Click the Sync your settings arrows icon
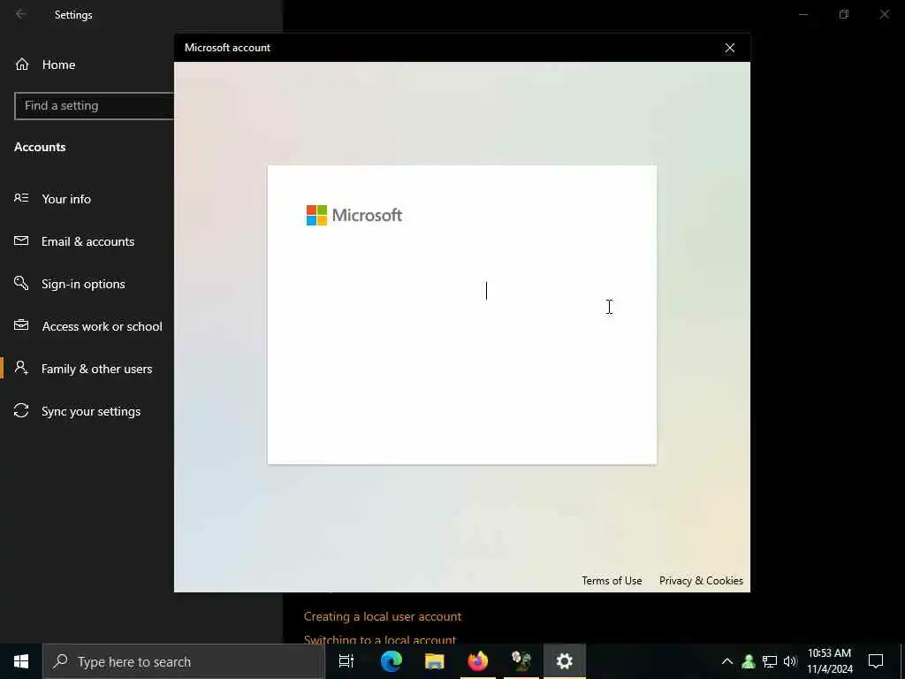Screen dimensions: 905x679 pos(21,410)
